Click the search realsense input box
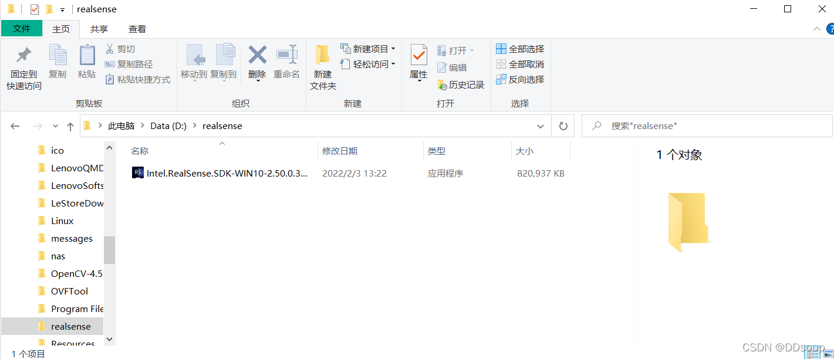The width and height of the screenshot is (834, 359). (707, 126)
